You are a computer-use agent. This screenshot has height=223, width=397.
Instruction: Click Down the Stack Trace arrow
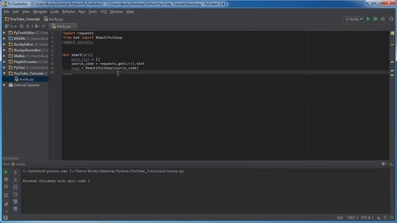click(16, 179)
